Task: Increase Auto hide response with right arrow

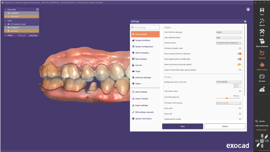Action: click(x=240, y=96)
